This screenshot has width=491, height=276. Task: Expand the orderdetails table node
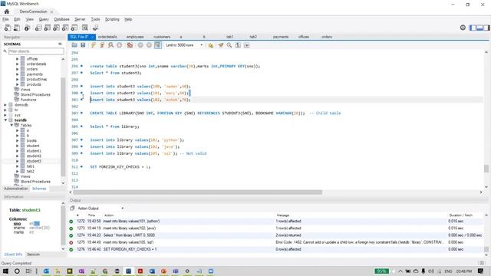point(17,64)
